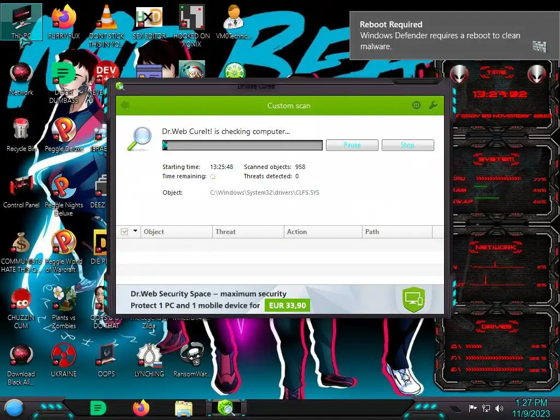Open VMOTechnic doctor desktop icon

click(x=234, y=22)
